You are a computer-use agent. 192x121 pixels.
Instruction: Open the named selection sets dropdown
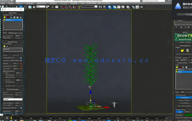(x=89, y=7)
